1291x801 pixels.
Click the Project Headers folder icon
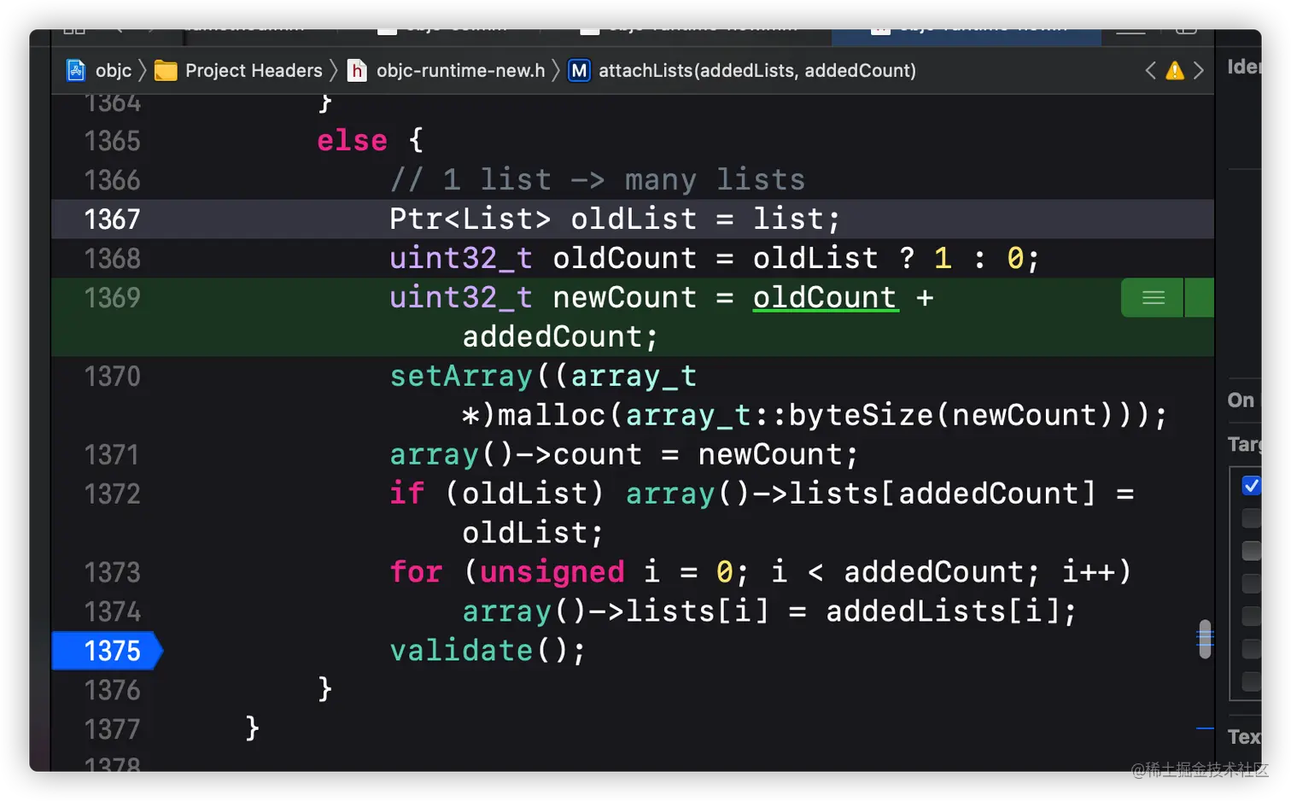(x=166, y=70)
